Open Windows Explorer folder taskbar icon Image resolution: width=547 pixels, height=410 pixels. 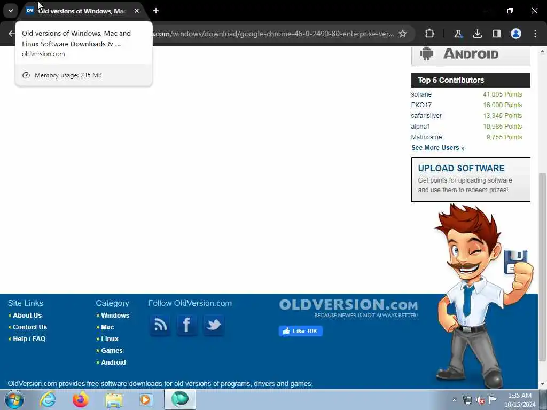(114, 399)
